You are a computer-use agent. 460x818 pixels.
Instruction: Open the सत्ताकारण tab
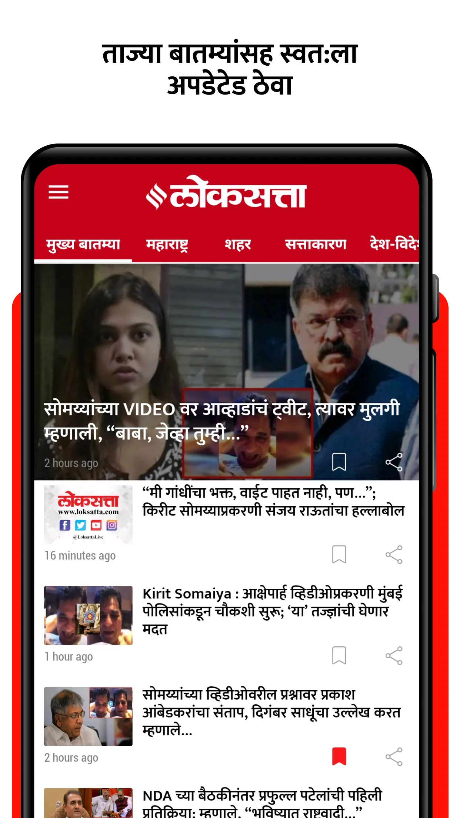click(x=316, y=245)
